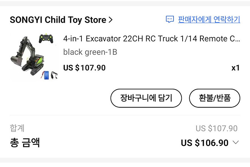Screen dimensions: 250x167
Task: Click the grey subtotal US $107.90
Action: coord(216,128)
